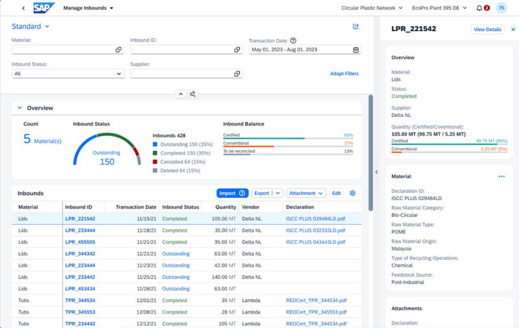Open the notifications bell

[x=479, y=8]
